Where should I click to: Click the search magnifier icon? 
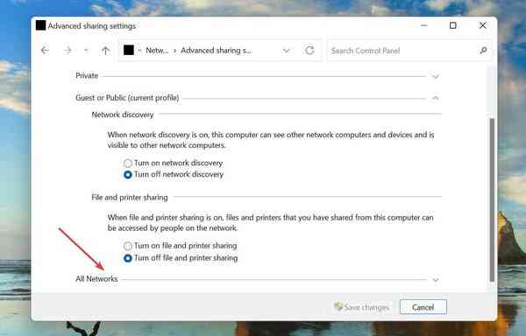point(483,51)
